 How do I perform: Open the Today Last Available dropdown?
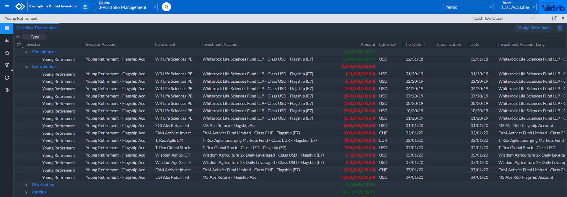tap(517, 7)
